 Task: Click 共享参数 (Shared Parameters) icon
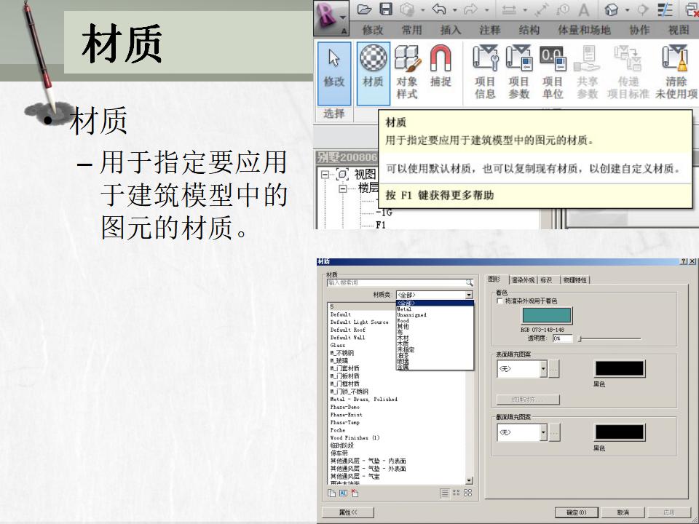[x=587, y=58]
